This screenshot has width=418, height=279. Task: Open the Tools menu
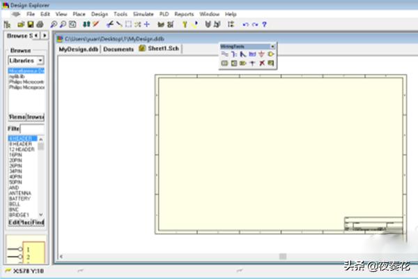121,14
